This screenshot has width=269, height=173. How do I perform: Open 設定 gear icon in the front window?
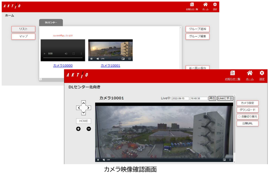[262, 74]
